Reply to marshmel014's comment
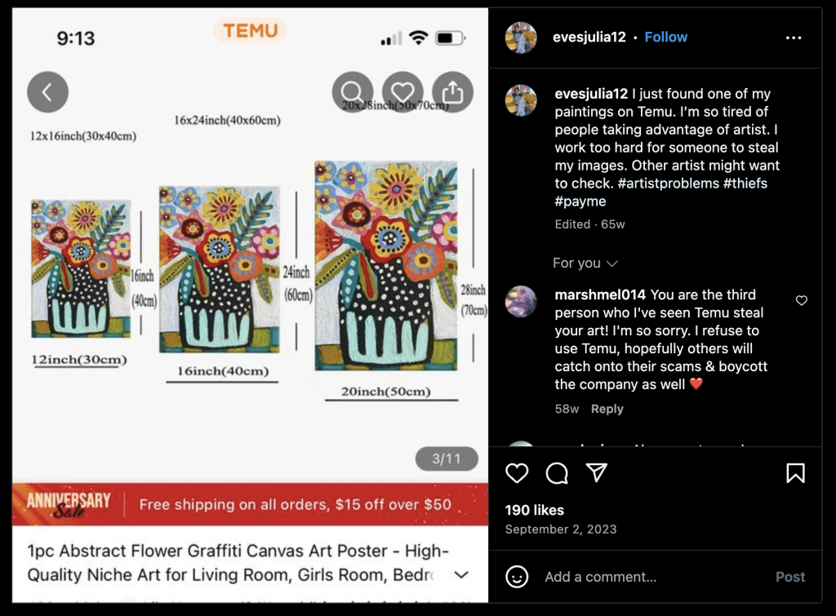This screenshot has height=616, width=836. [607, 409]
